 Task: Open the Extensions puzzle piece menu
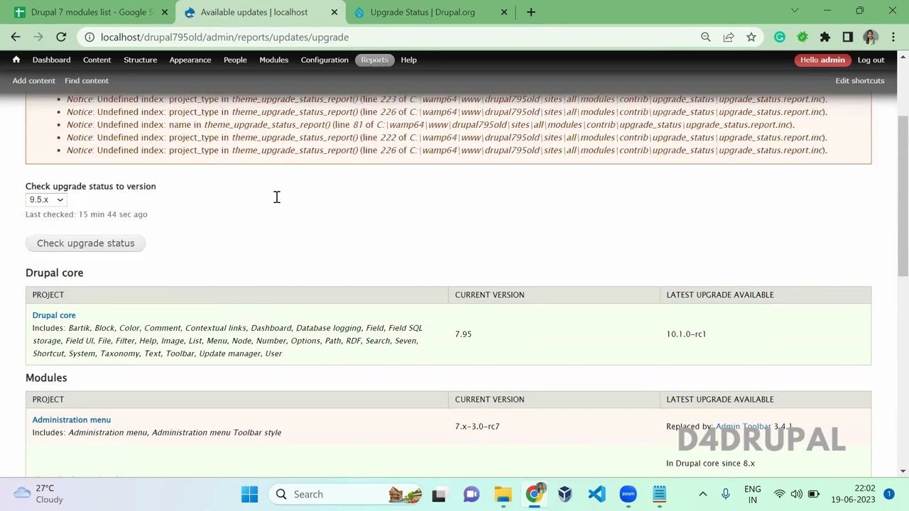click(825, 37)
